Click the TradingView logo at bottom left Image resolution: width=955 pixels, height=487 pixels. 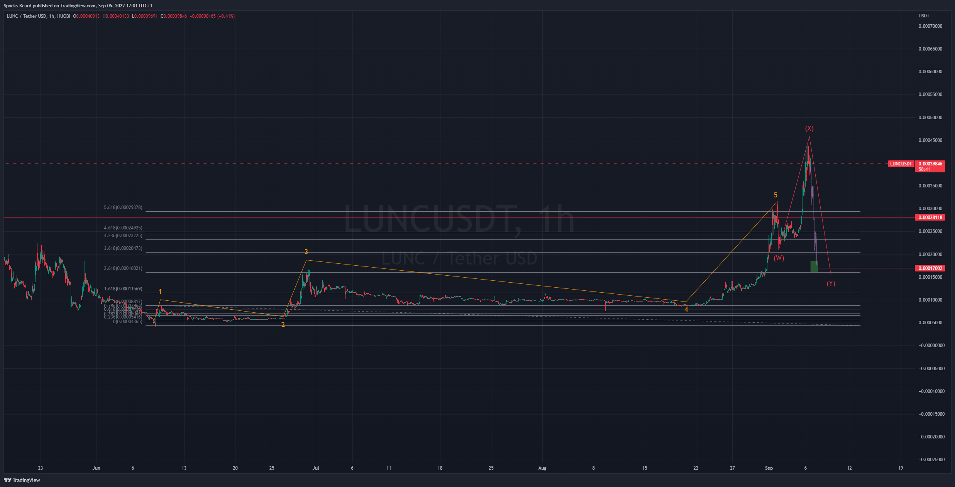pos(22,480)
